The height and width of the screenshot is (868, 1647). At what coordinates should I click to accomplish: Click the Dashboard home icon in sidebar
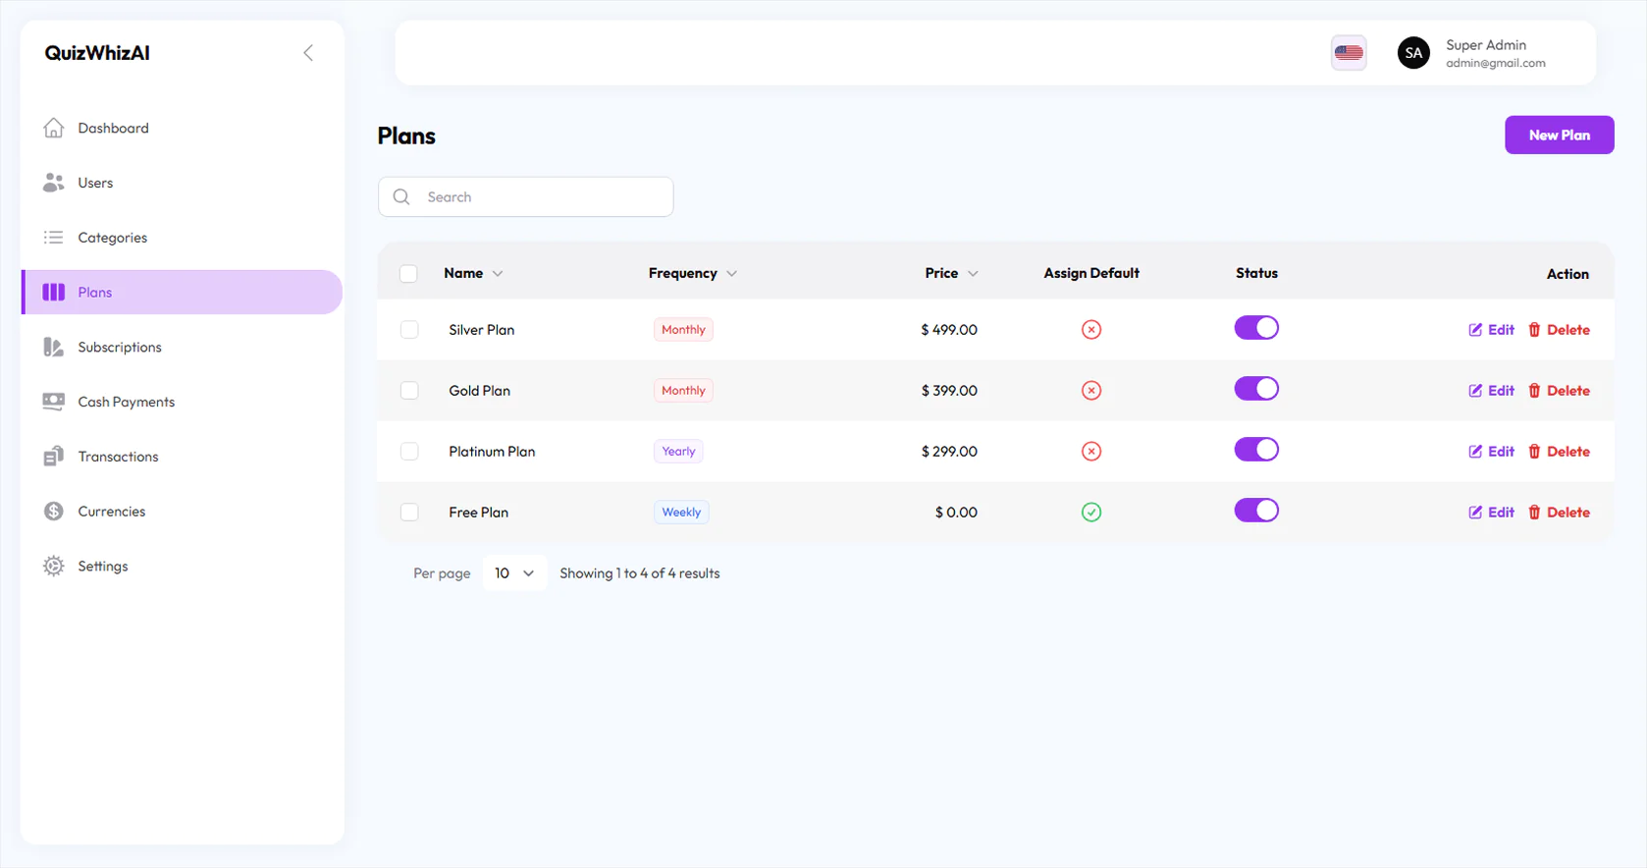point(54,129)
